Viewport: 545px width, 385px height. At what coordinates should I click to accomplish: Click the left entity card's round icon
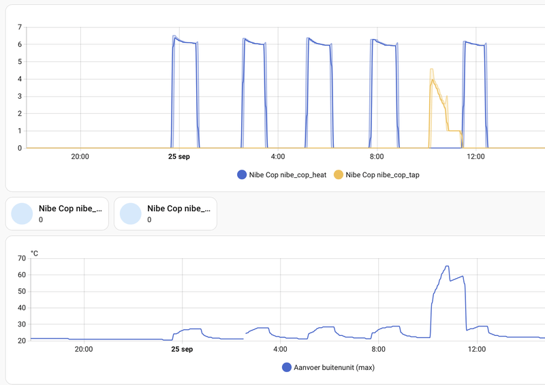(22, 214)
